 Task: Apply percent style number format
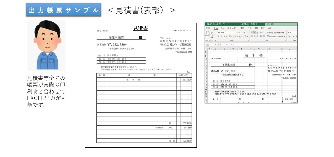point(293,36)
